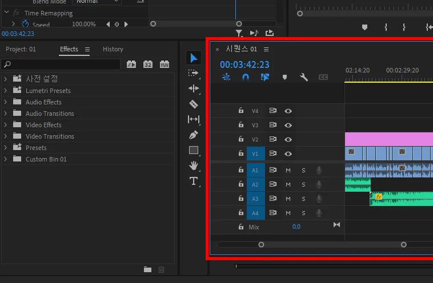Toggle timeline Snap magnet icon
The height and width of the screenshot is (283, 433).
click(246, 77)
